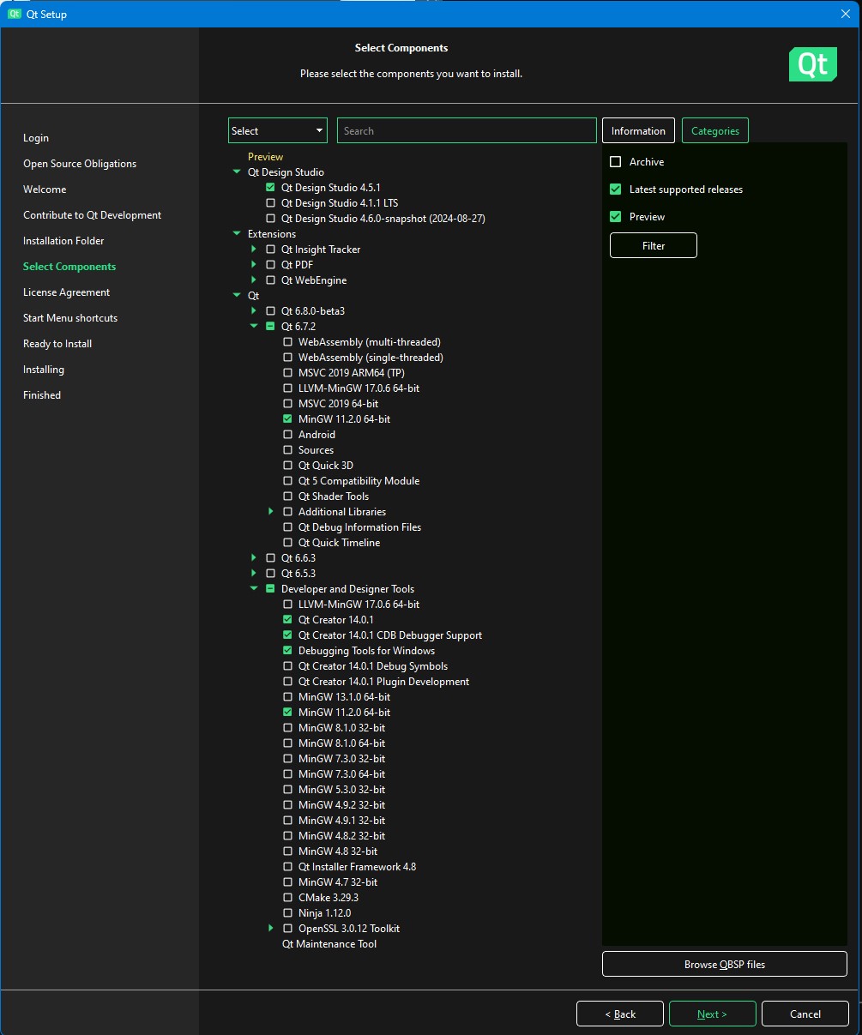Screen dimensions: 862x1035
Task: Check Ninja 1.12.0 checkbox
Action: point(288,913)
